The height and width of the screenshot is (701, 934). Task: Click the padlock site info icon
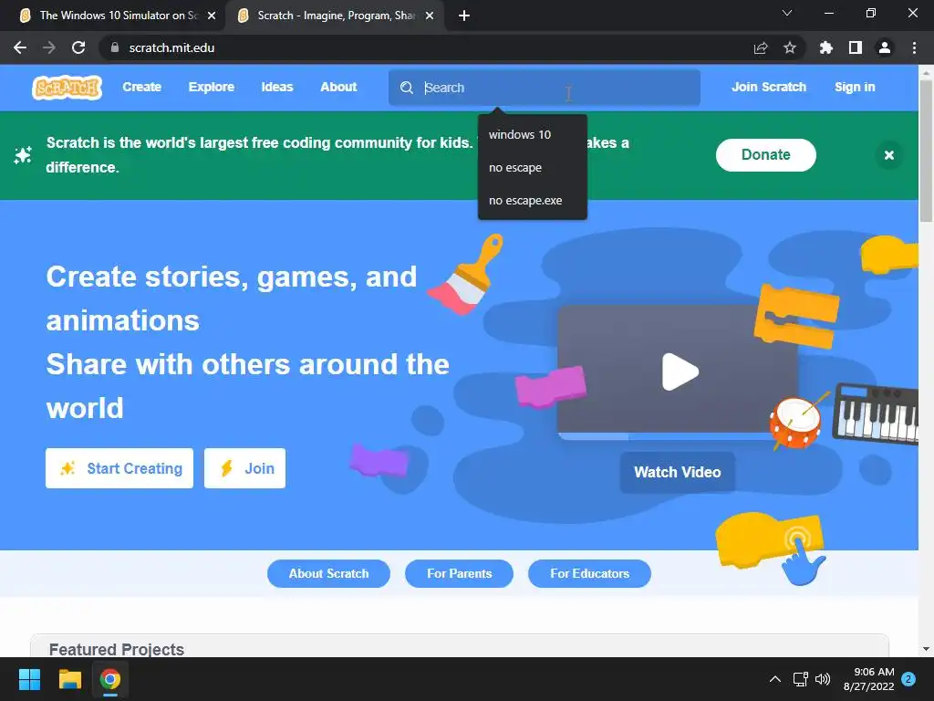pyautogui.click(x=115, y=47)
